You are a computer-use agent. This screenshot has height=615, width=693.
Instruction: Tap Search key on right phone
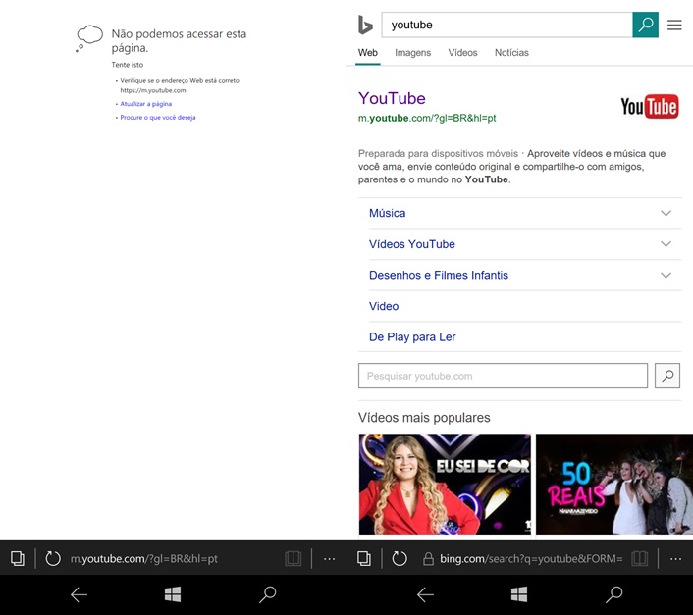point(614,594)
